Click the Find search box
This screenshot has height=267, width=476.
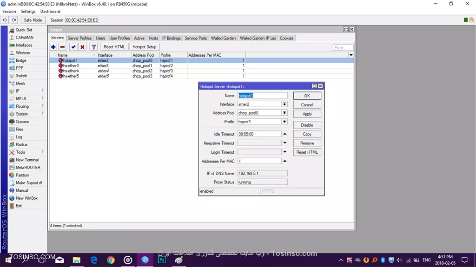343,48
